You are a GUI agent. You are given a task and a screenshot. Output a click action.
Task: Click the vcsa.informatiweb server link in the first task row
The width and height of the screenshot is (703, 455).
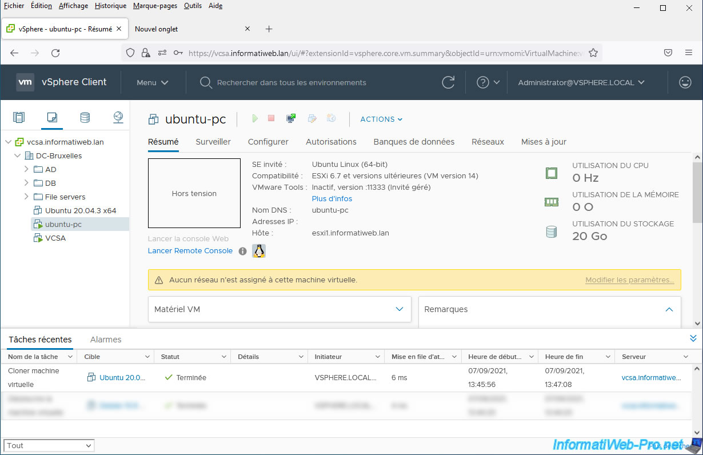click(x=651, y=378)
